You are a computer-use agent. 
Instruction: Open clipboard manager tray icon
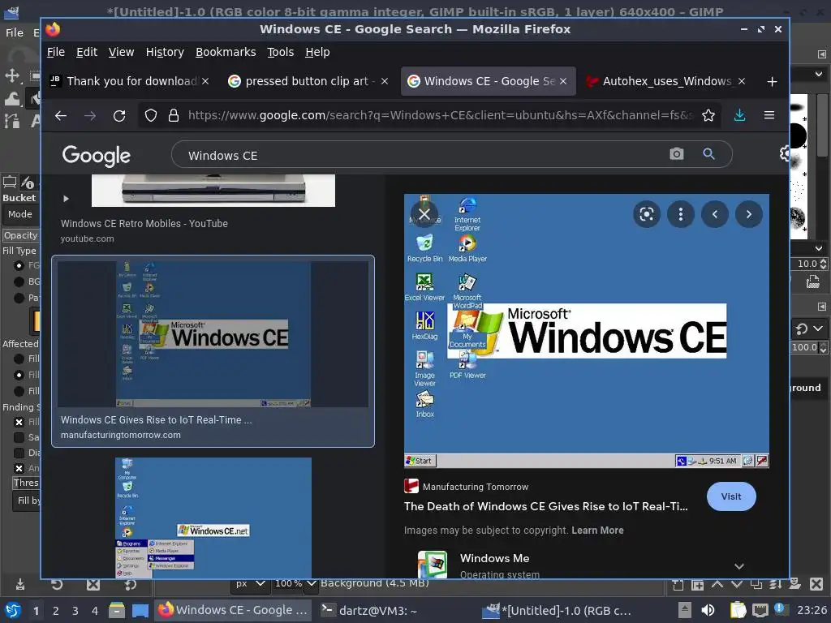[x=737, y=610]
